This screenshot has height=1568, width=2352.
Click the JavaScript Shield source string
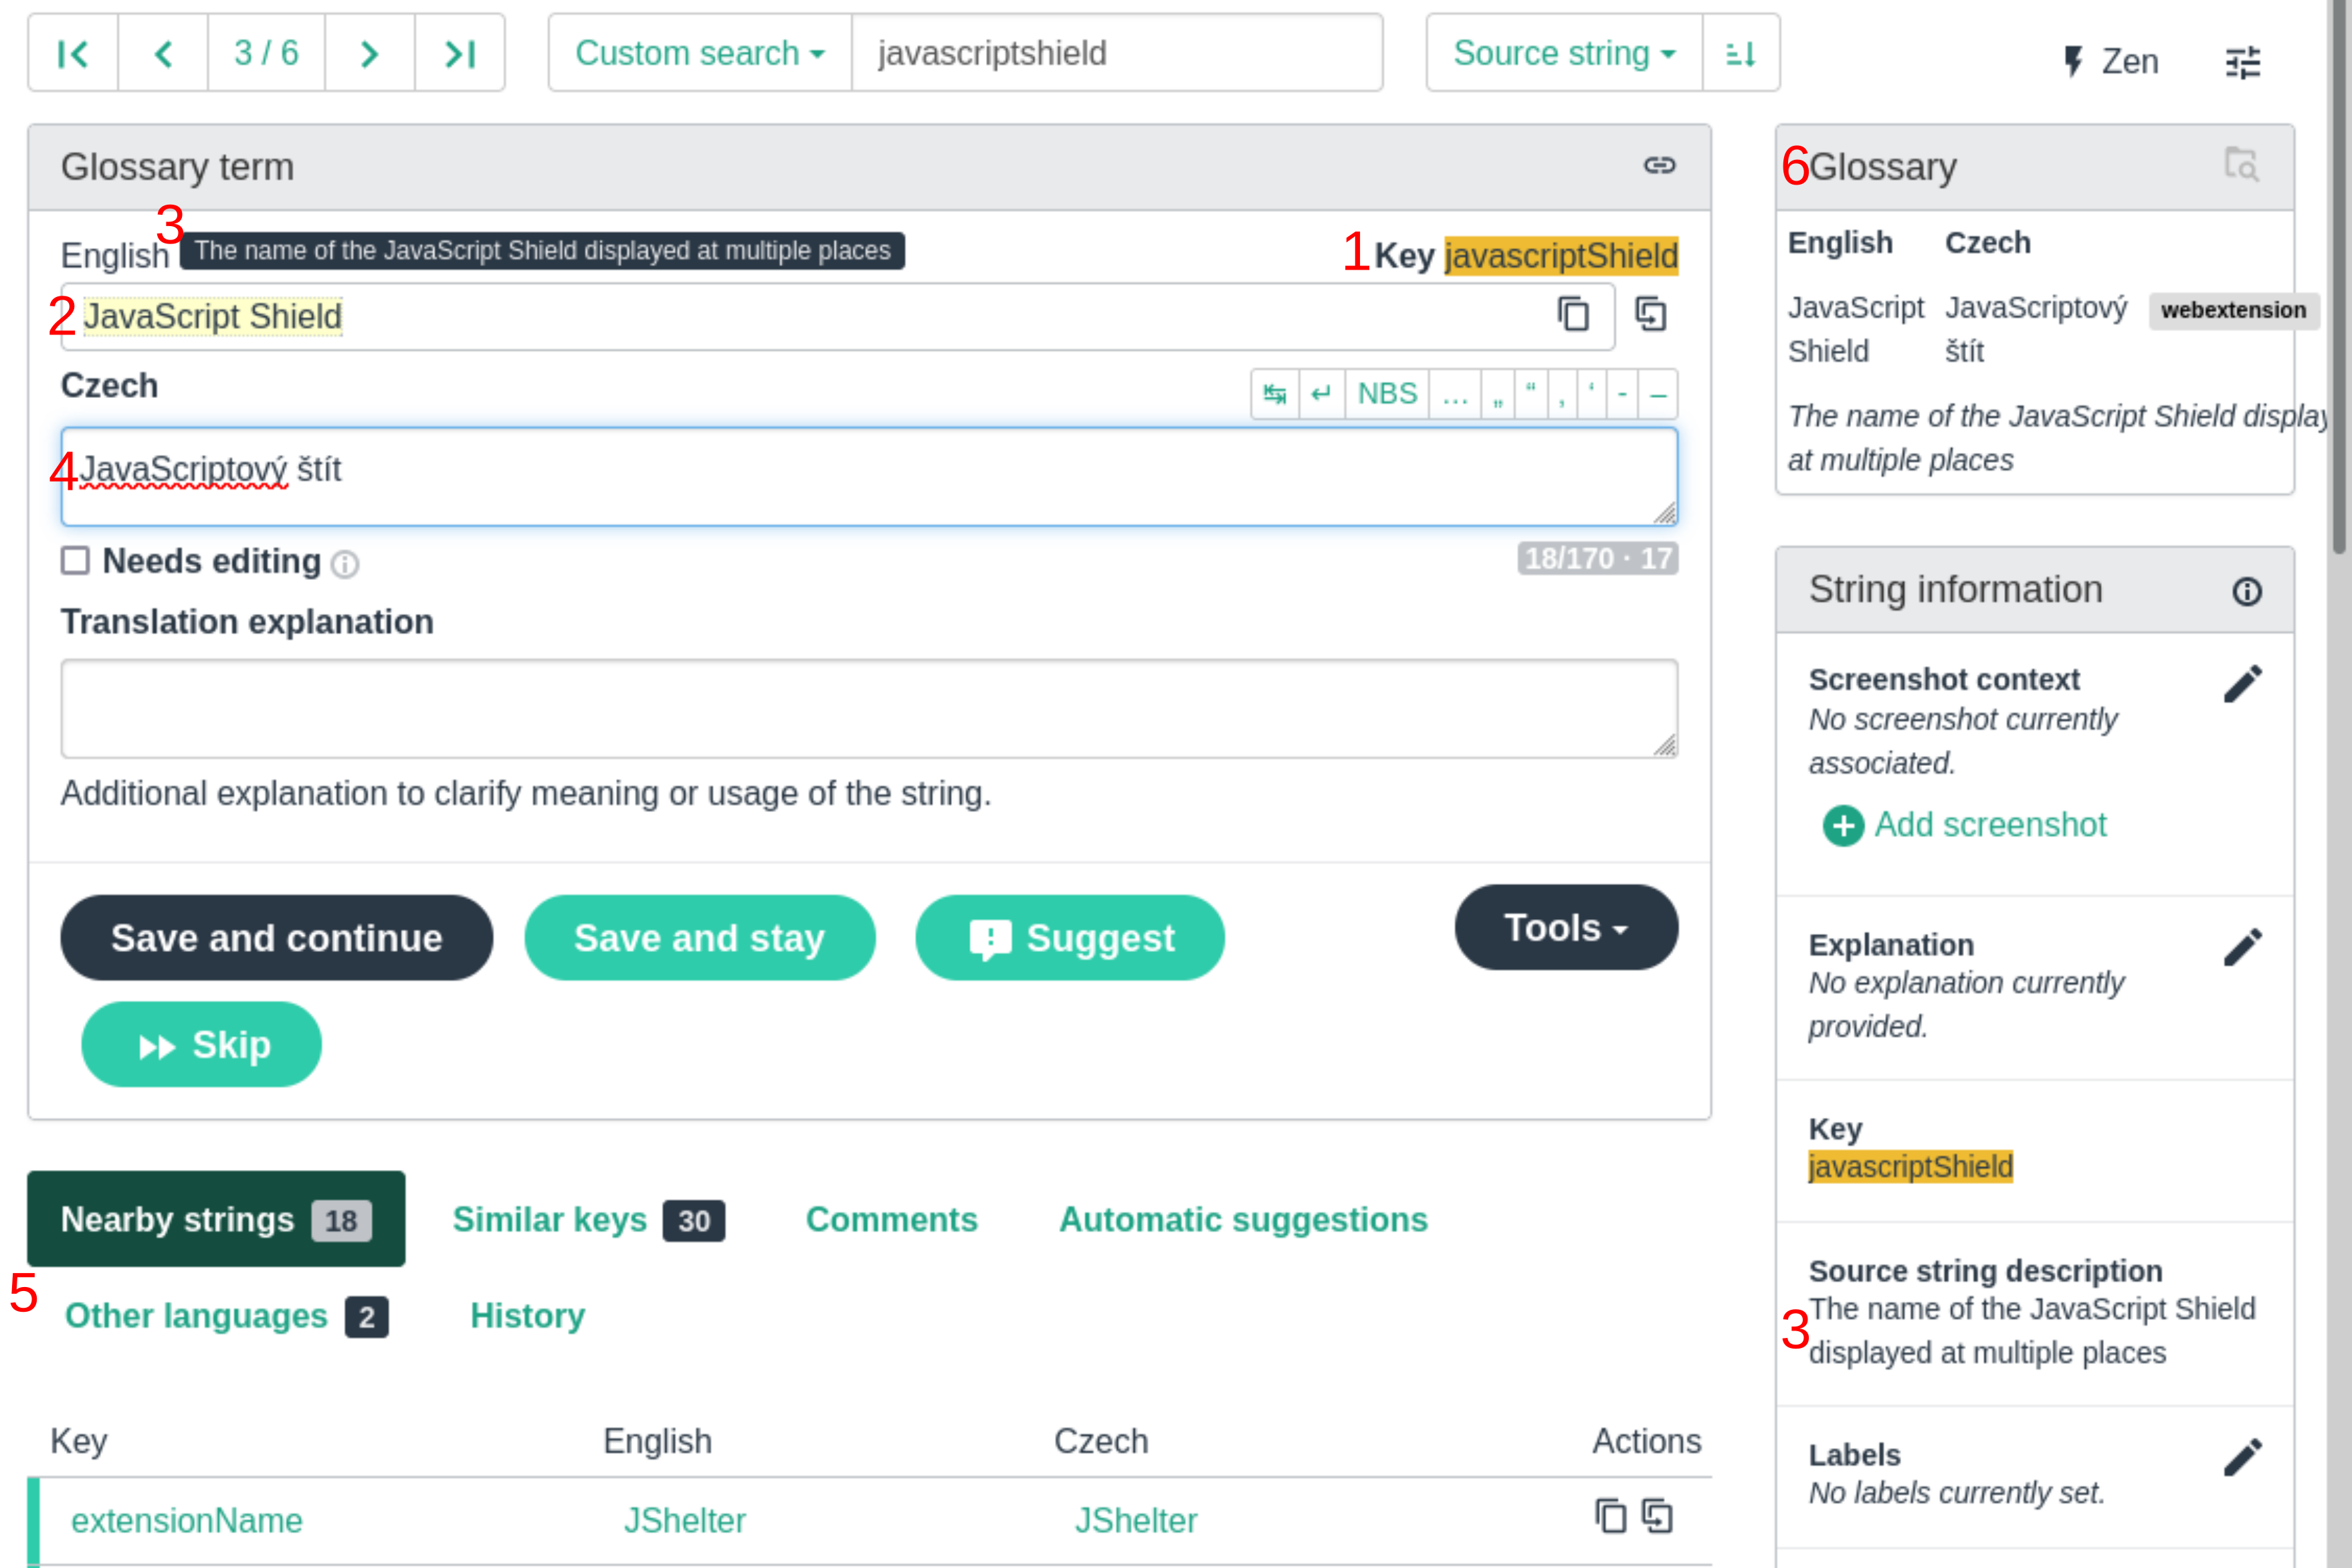click(x=212, y=316)
